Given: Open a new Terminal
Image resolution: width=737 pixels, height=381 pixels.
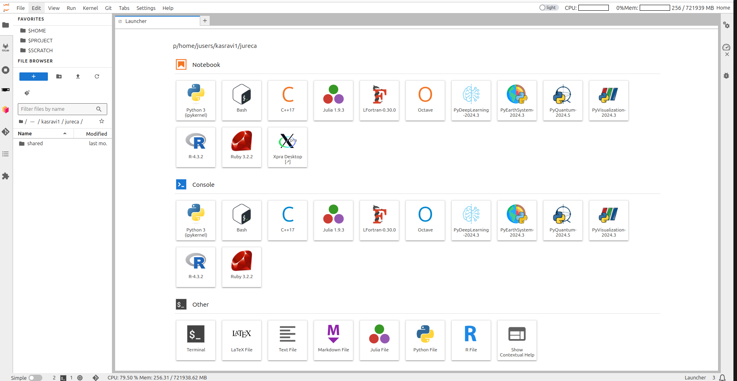Looking at the screenshot, I should (196, 340).
